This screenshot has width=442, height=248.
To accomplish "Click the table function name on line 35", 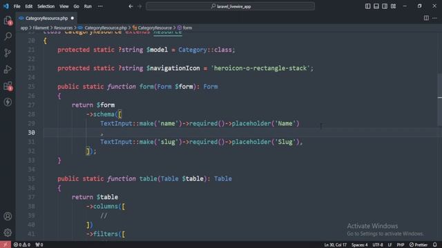I will pyautogui.click(x=148, y=179).
